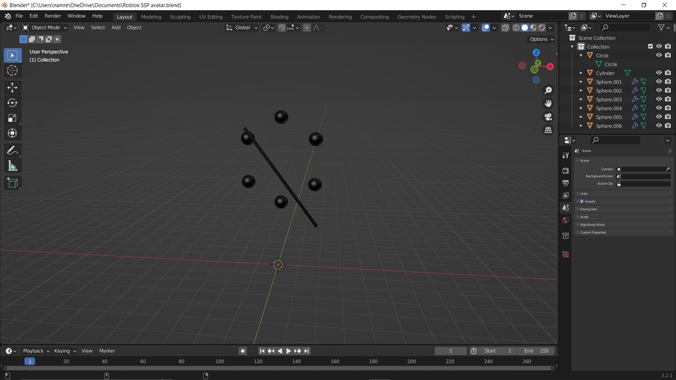Expand the Keying Sets panel
This screenshot has width=676, height=380.
pyautogui.click(x=623, y=209)
